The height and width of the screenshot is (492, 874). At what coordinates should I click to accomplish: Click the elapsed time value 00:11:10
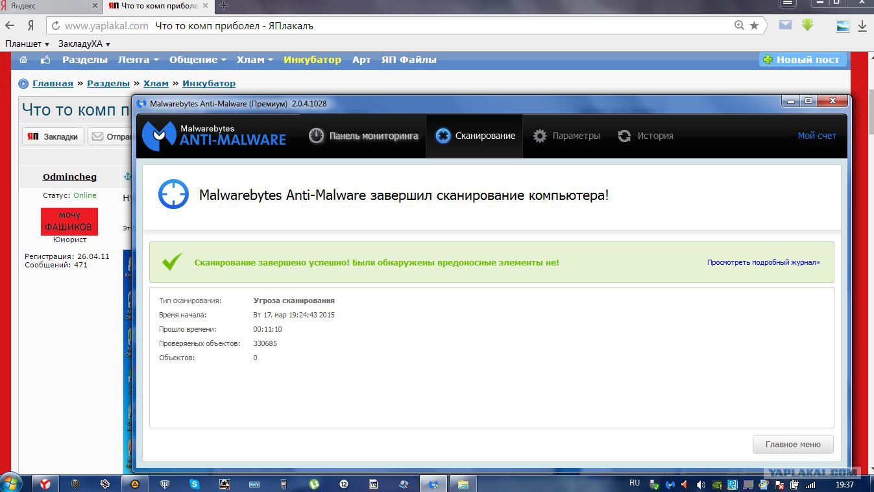pos(267,329)
